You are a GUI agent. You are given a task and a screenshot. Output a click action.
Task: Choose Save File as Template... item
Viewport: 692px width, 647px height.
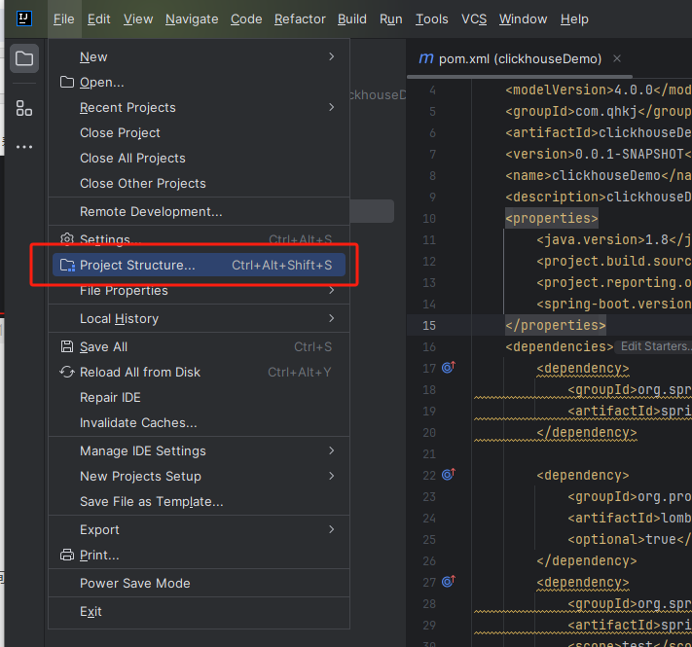point(199,501)
